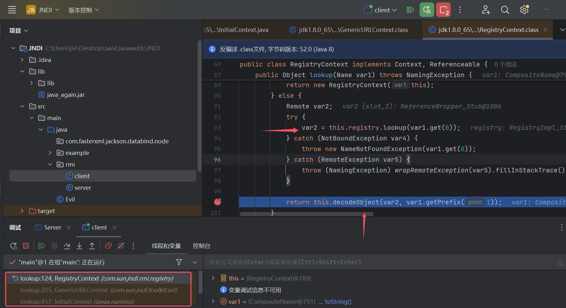Open View Breakpoints icon
The image size is (566, 308).
(x=108, y=246)
